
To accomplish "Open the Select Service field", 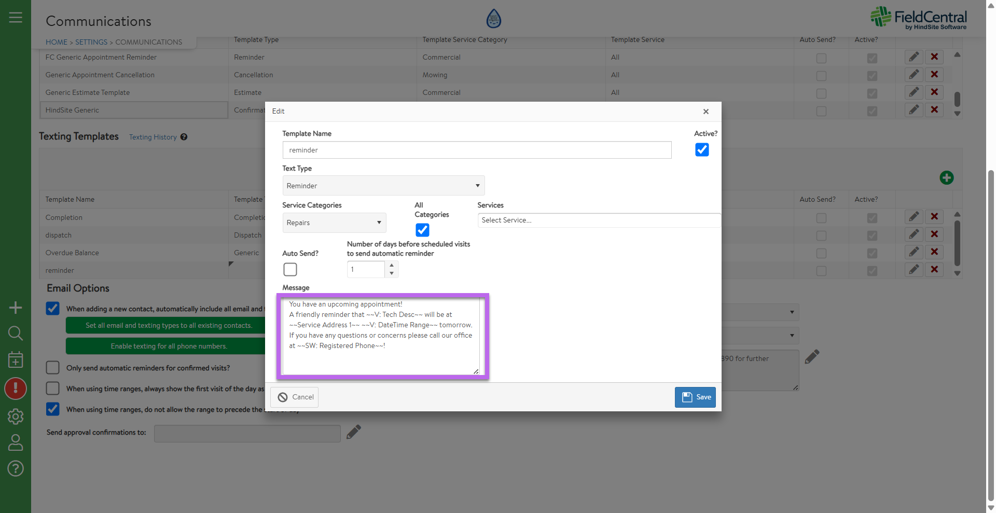I will coord(599,220).
